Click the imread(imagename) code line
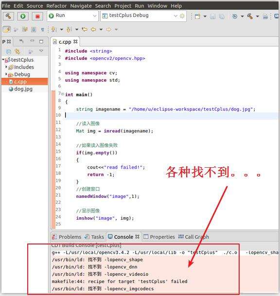 [115, 131]
